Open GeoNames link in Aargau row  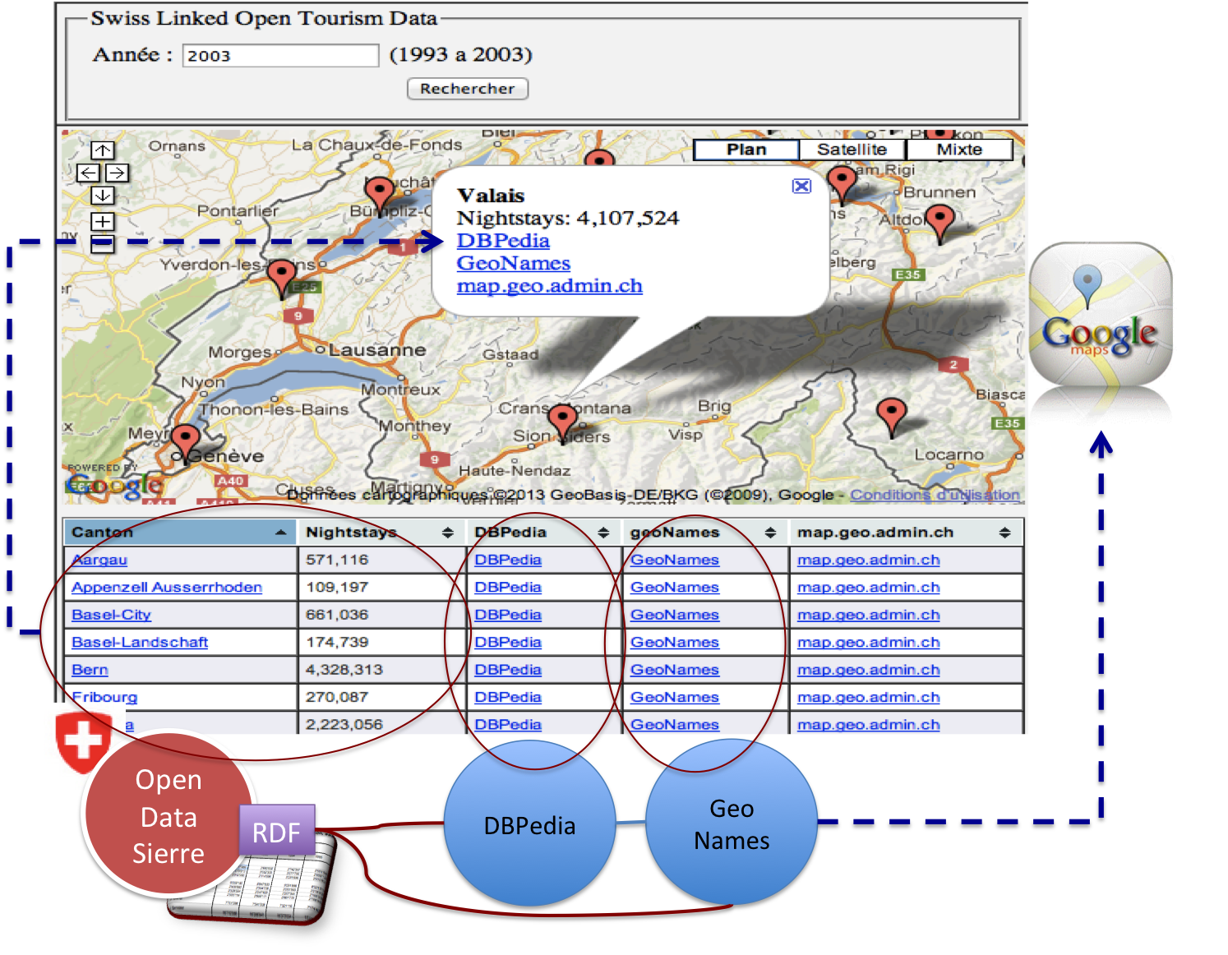[x=675, y=560]
